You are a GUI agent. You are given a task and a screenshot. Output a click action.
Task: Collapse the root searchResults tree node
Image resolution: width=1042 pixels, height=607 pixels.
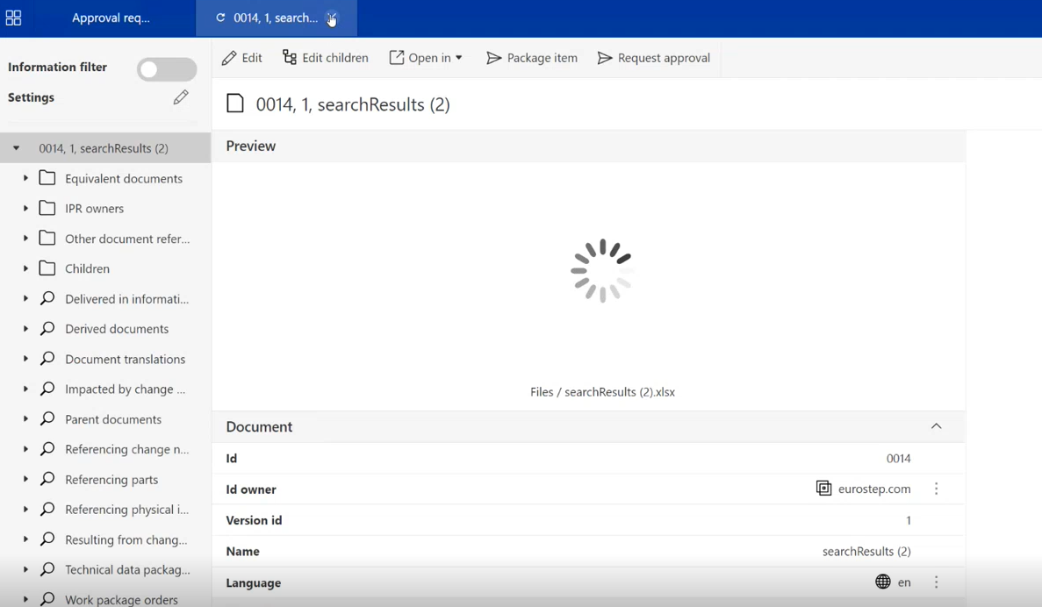(x=16, y=148)
